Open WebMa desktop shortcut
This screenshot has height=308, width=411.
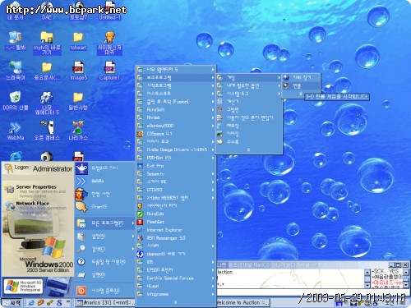16,131
